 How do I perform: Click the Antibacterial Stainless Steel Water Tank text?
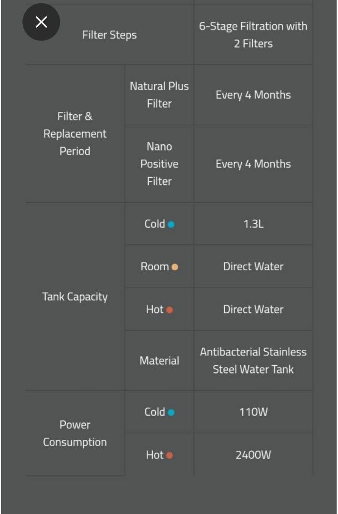(253, 360)
